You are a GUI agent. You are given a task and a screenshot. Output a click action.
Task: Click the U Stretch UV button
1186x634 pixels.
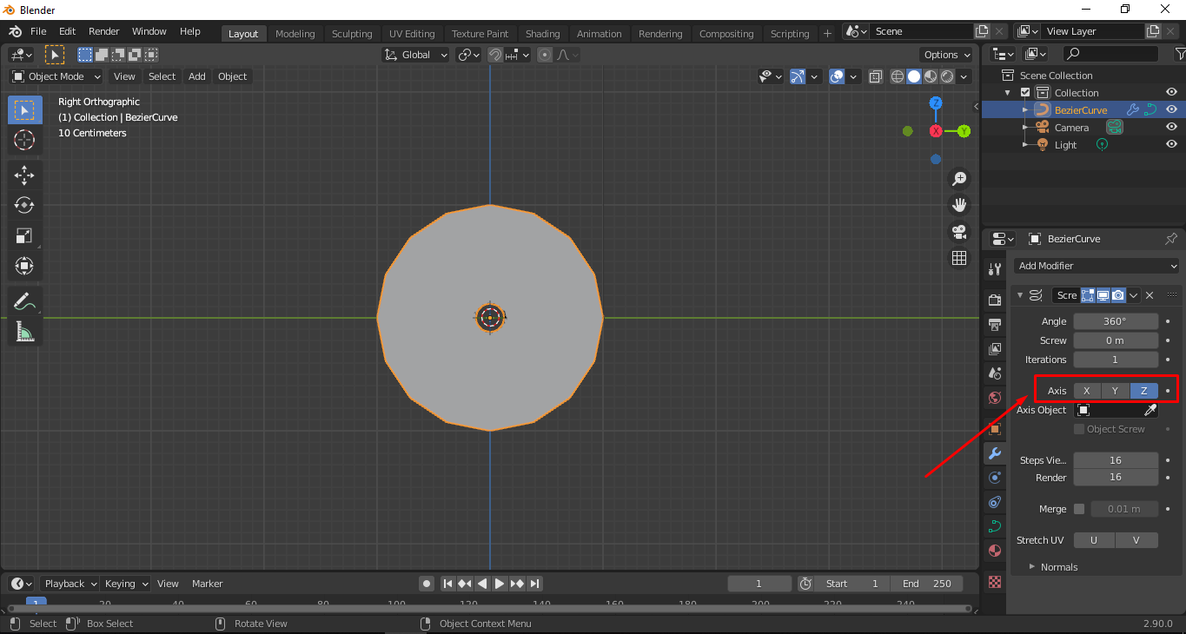(1093, 539)
